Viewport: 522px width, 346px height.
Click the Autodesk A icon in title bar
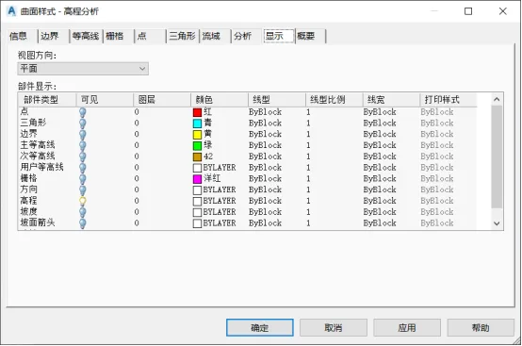click(11, 11)
